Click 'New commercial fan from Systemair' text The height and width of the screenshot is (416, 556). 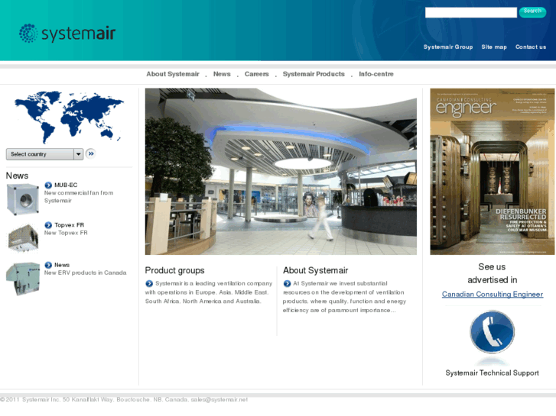click(79, 197)
